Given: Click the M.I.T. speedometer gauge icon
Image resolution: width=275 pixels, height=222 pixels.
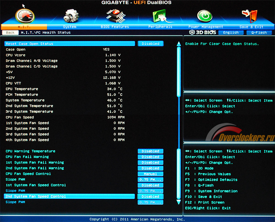Looking at the screenshot, I should pyautogui.click(x=25, y=16).
